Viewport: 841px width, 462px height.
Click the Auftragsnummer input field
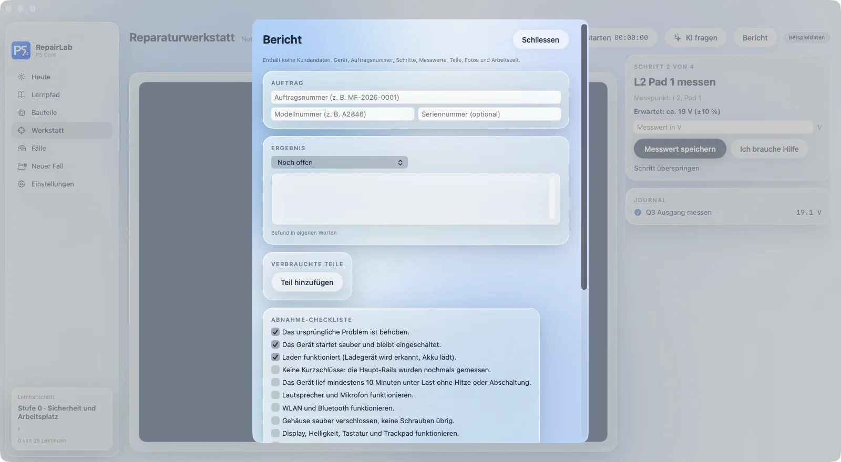coord(416,97)
